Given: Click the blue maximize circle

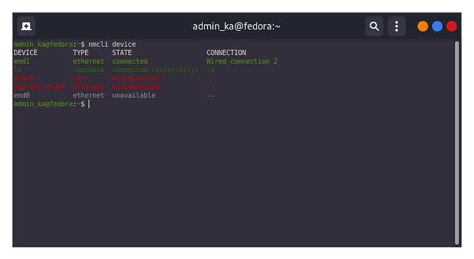Looking at the screenshot, I should tap(437, 26).
